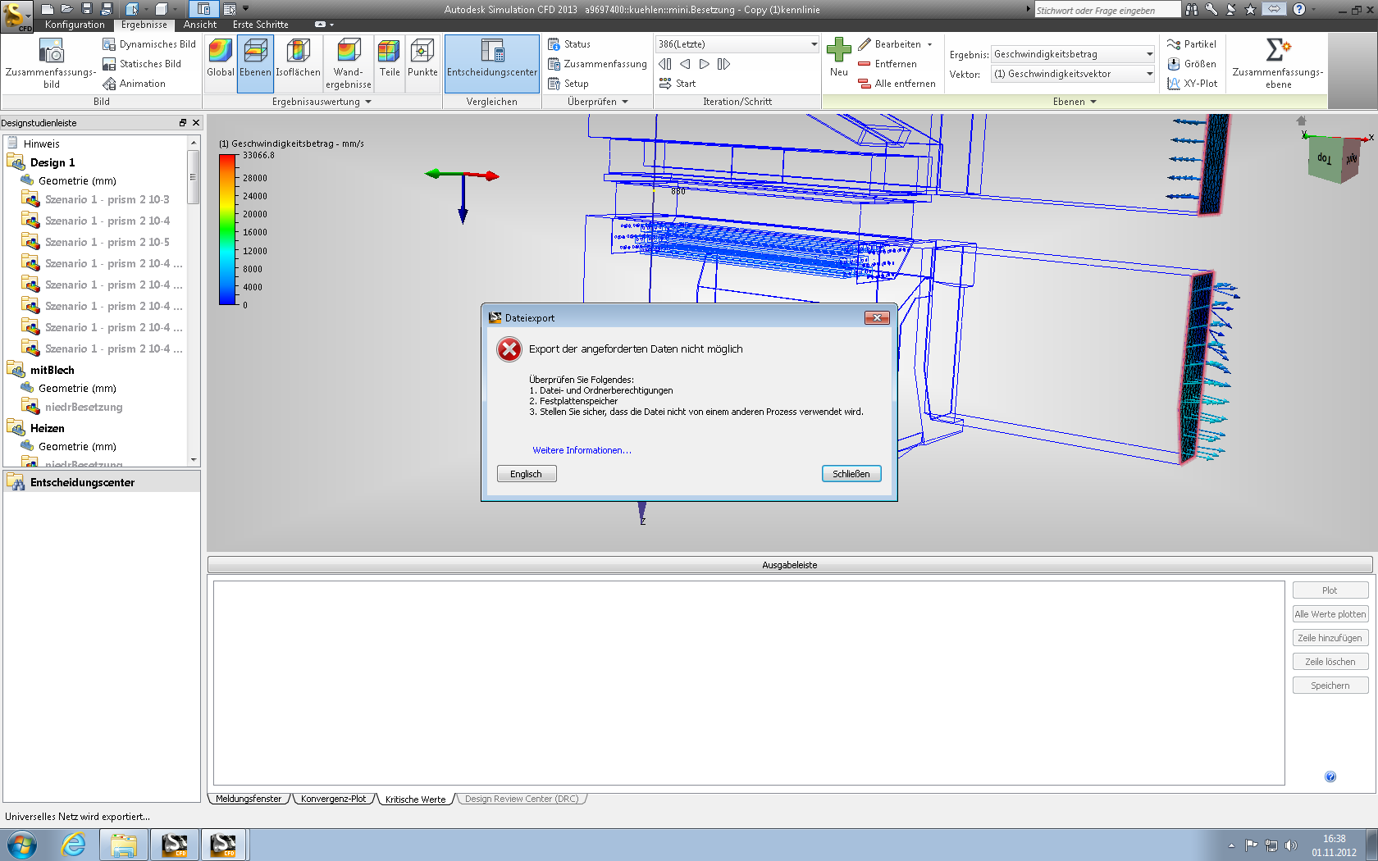Open the Bearbeiten dropdown arrow

tap(929, 44)
